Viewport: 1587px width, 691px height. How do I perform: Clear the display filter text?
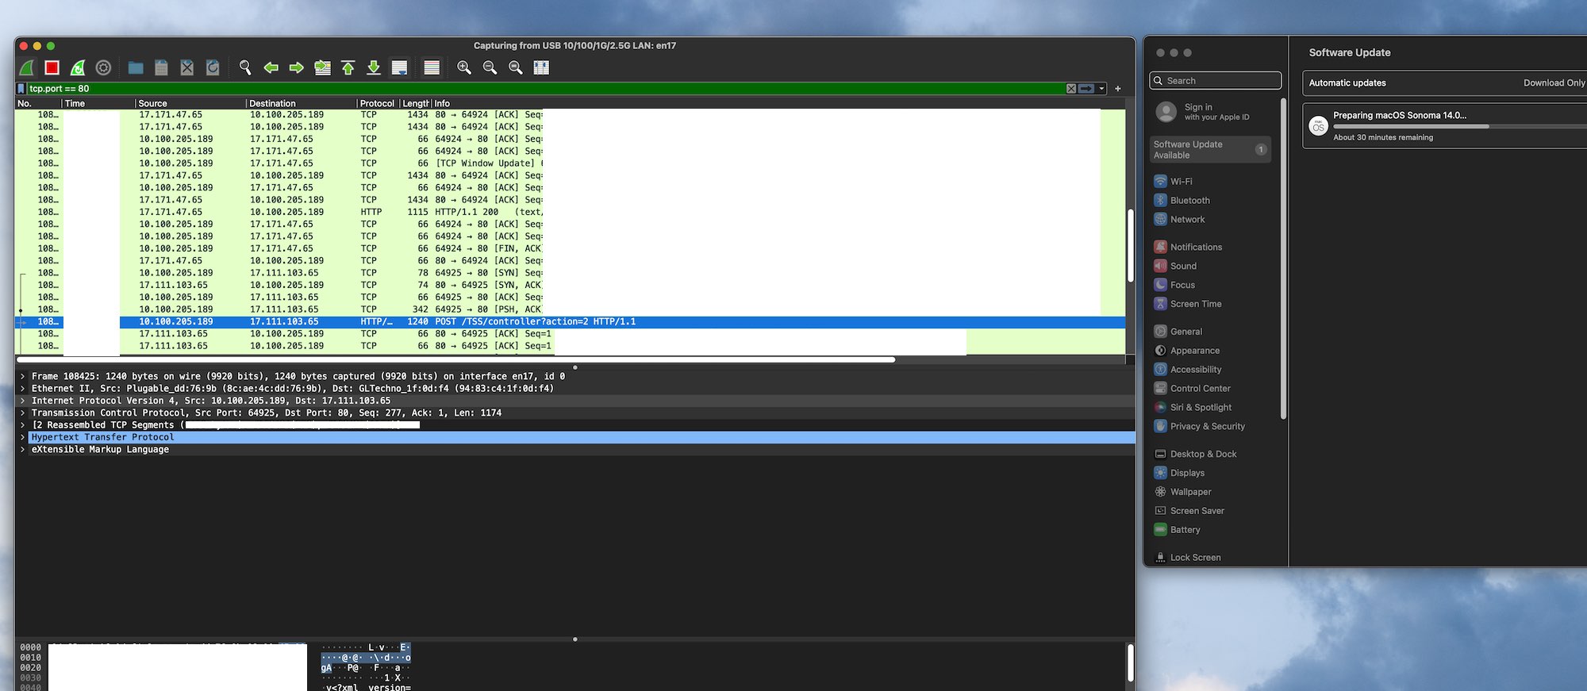pyautogui.click(x=1071, y=89)
